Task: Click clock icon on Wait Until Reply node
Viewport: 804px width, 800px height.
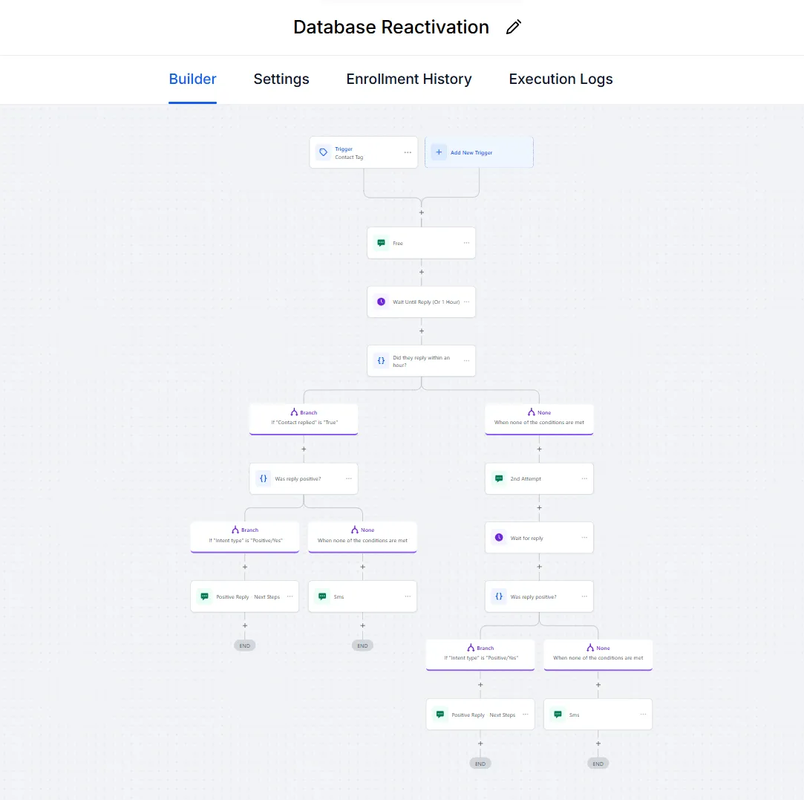Action: click(381, 302)
